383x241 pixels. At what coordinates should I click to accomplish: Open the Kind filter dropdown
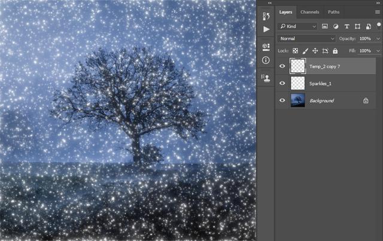pos(297,26)
